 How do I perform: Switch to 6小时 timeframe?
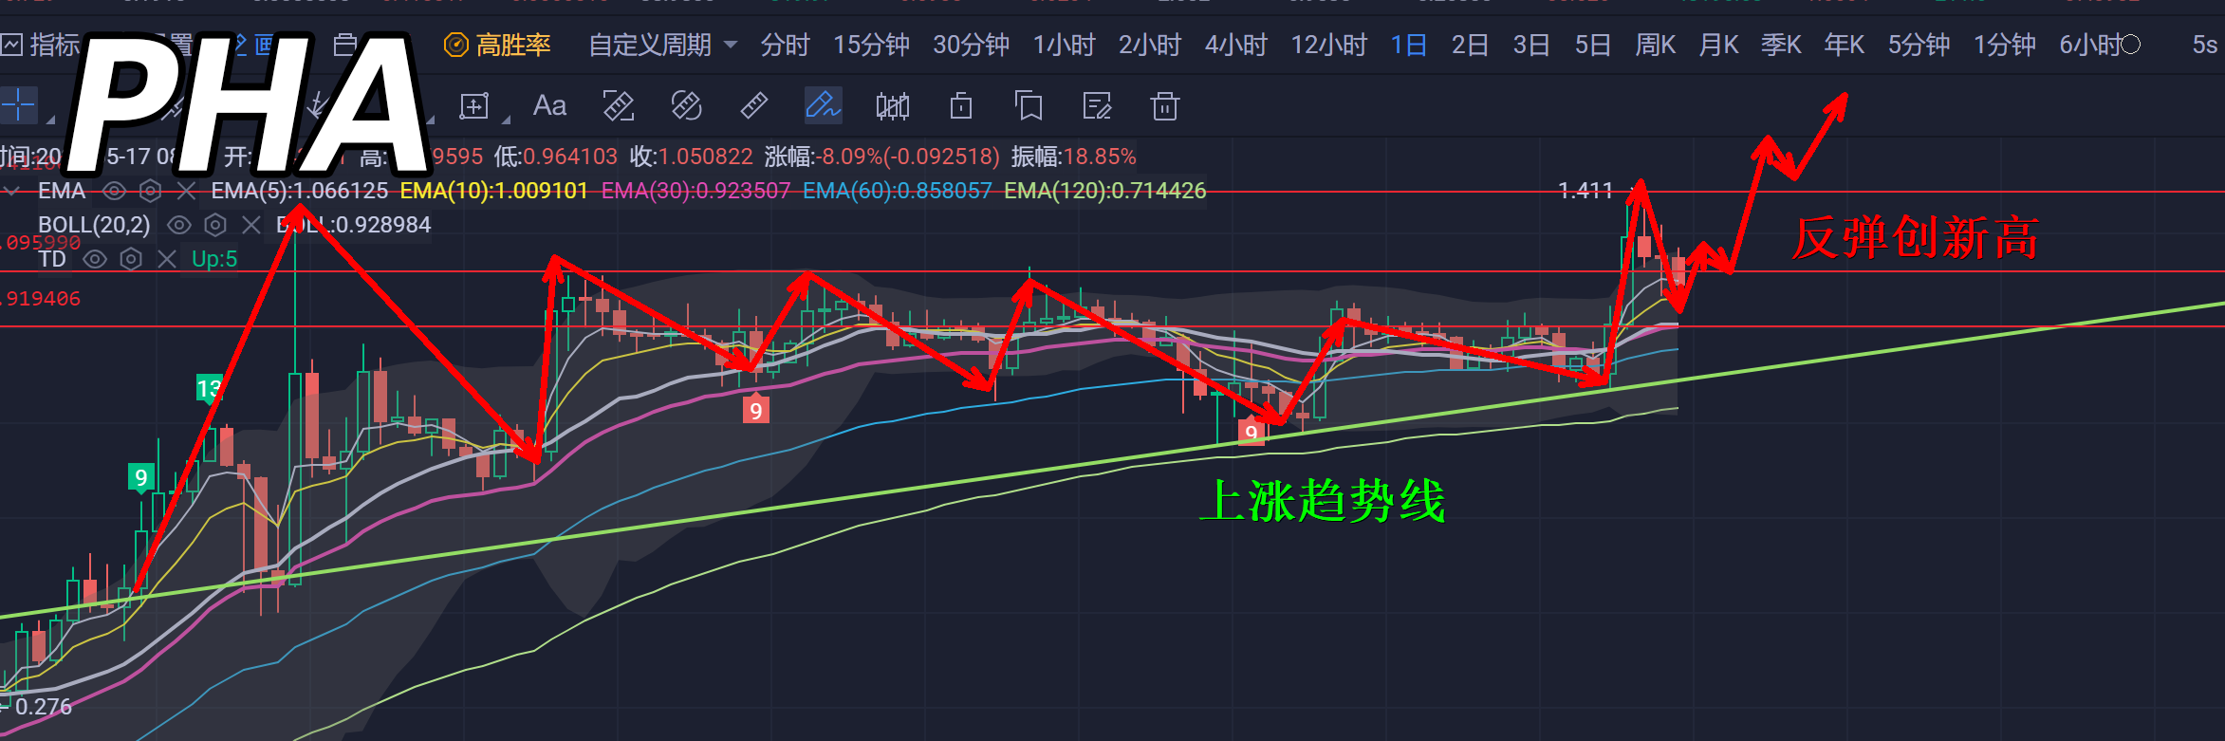(x=2091, y=45)
